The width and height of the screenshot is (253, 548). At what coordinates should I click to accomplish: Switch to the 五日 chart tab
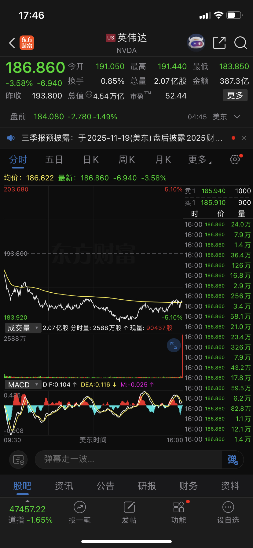click(x=54, y=159)
